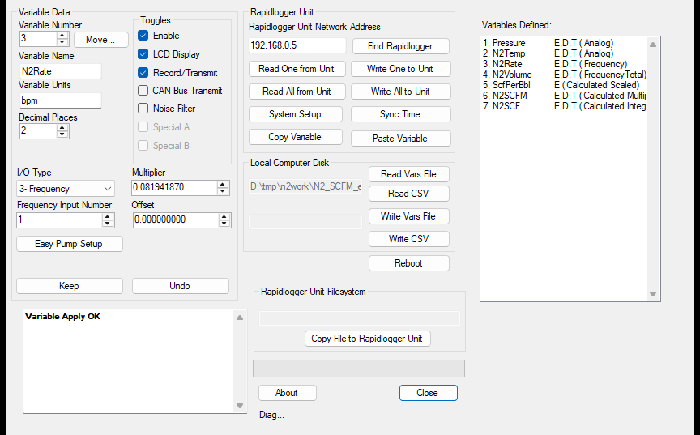Click message log scroll down arrow
The image size is (700, 435).
tap(240, 406)
